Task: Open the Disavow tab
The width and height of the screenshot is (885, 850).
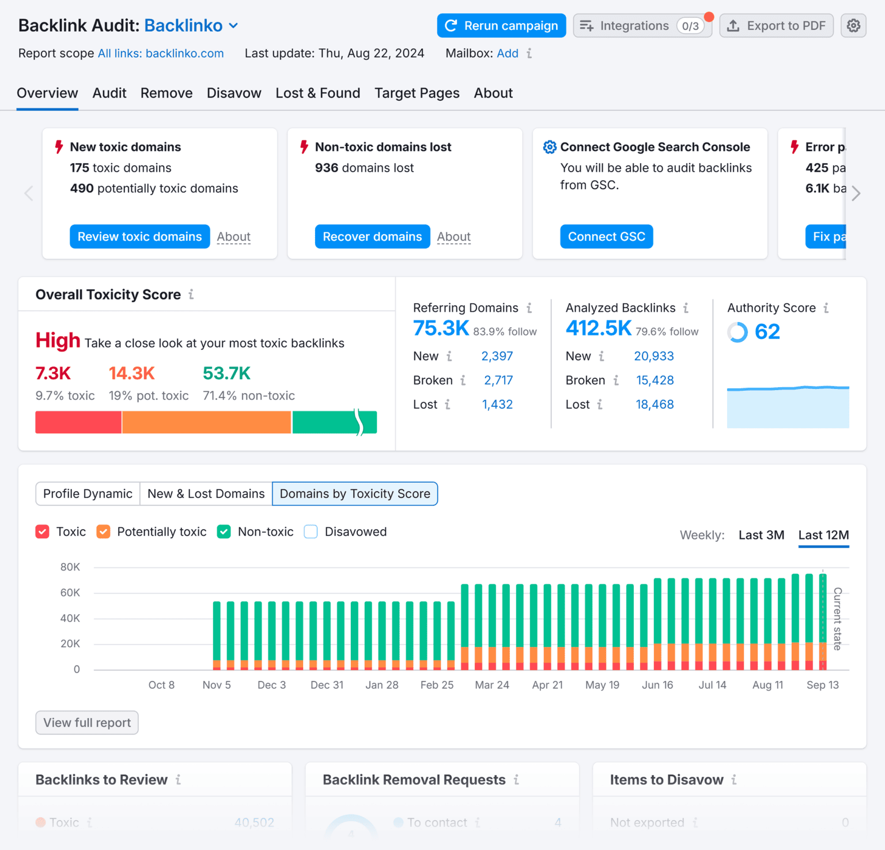Action: (234, 93)
